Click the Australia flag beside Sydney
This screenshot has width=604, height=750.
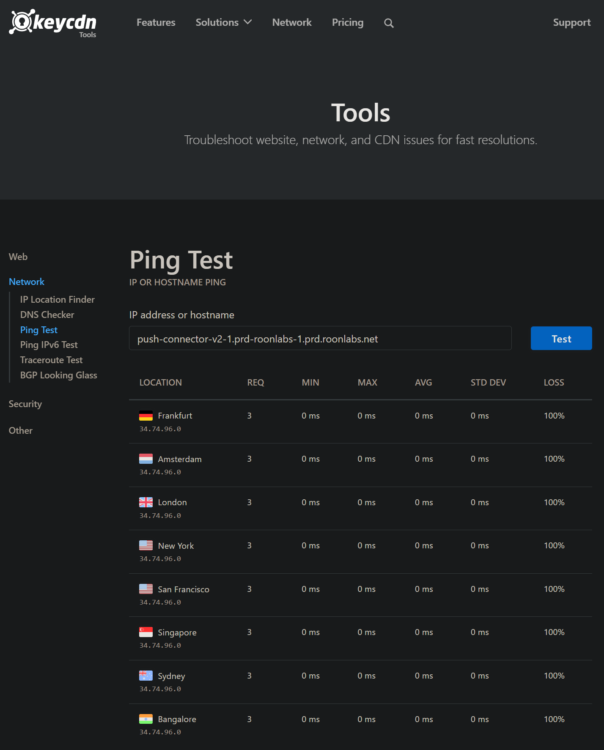pyautogui.click(x=146, y=676)
